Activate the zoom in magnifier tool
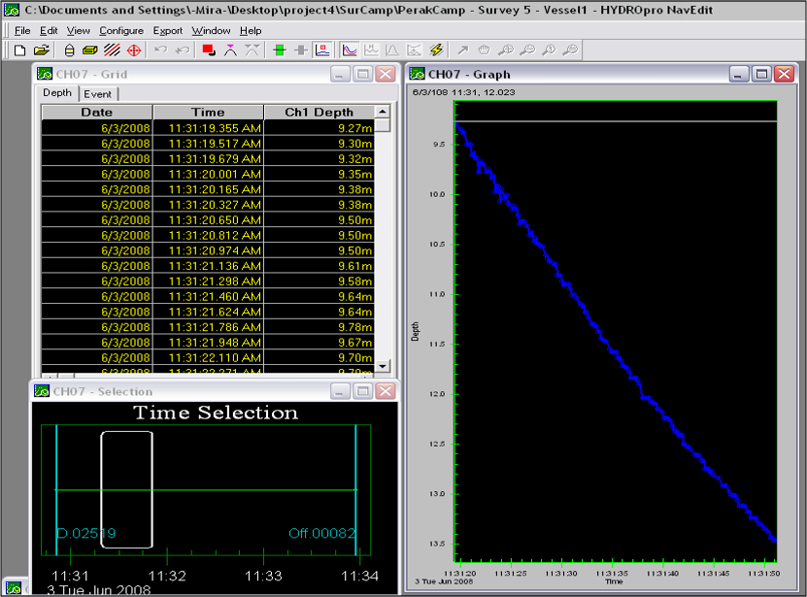Viewport: 807px width, 597px height. (508, 50)
